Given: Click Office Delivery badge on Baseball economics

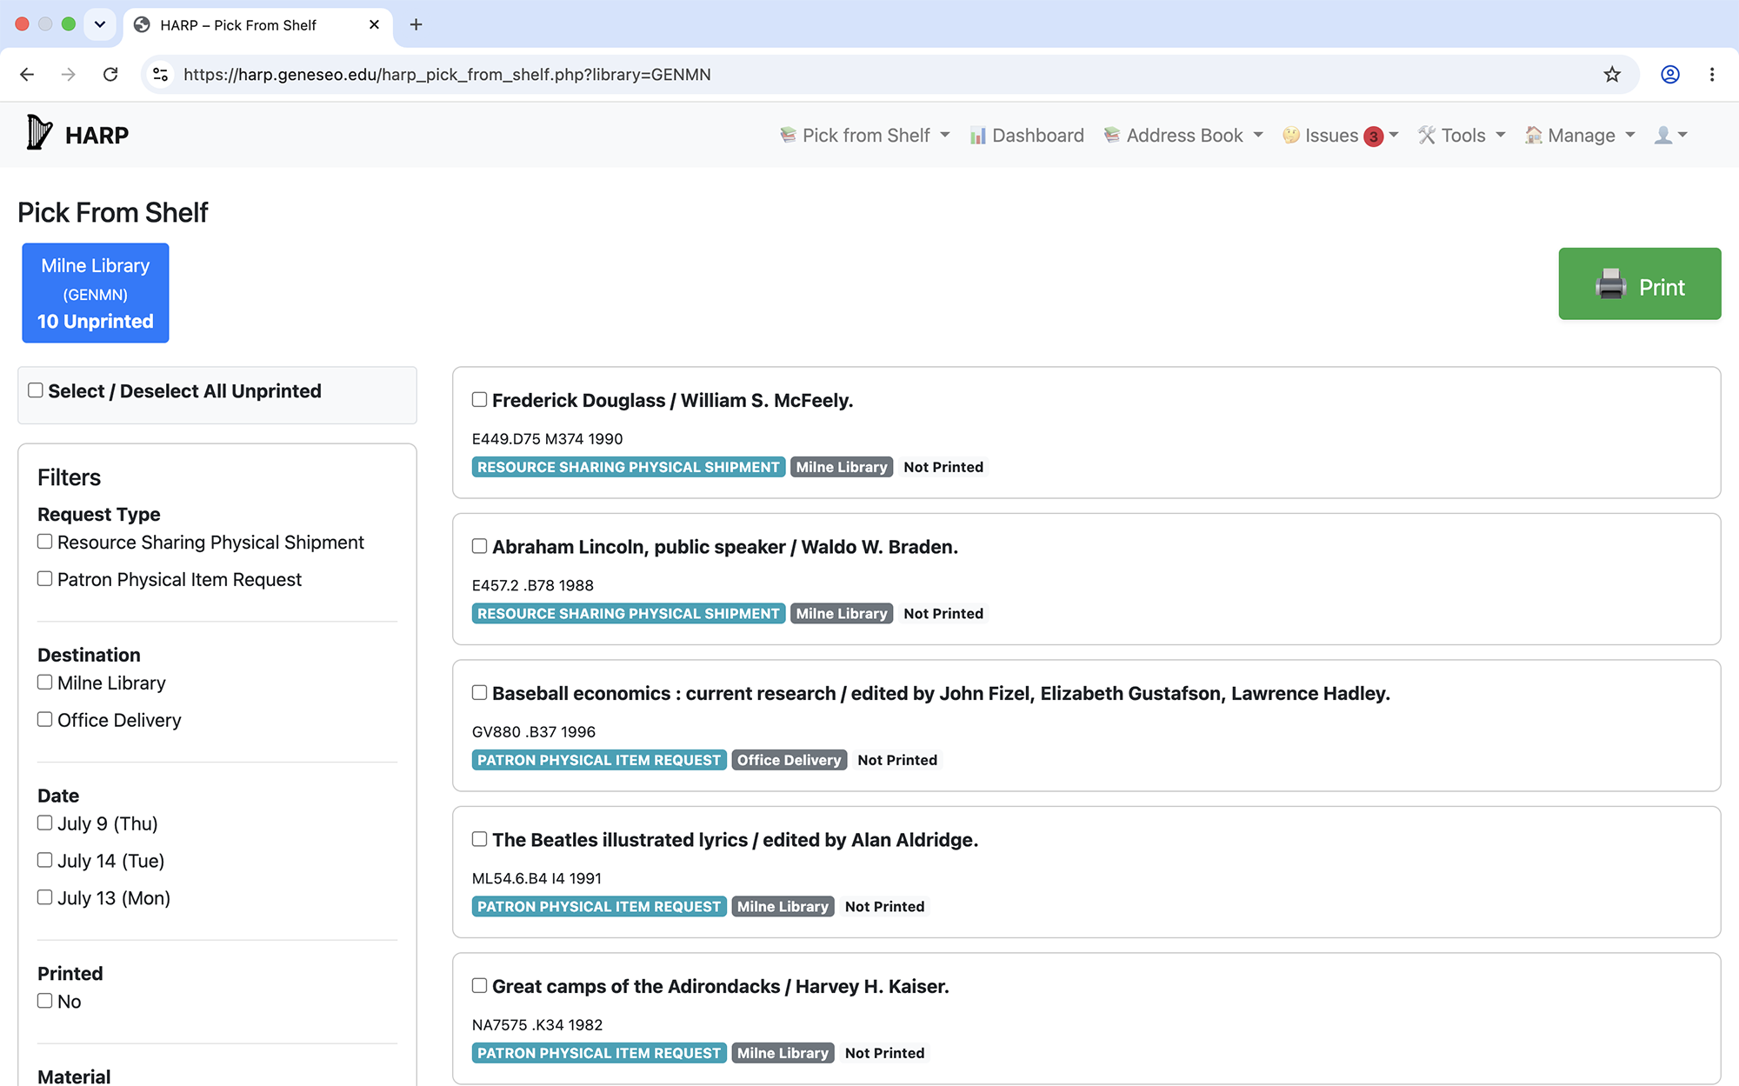Looking at the screenshot, I should point(790,760).
